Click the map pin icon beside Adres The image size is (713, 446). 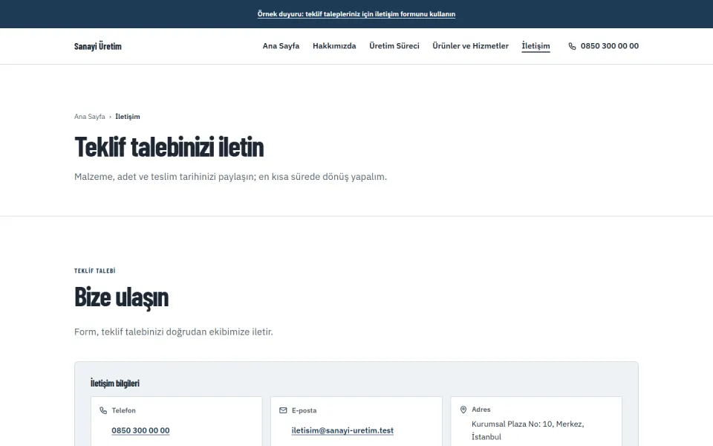click(463, 410)
